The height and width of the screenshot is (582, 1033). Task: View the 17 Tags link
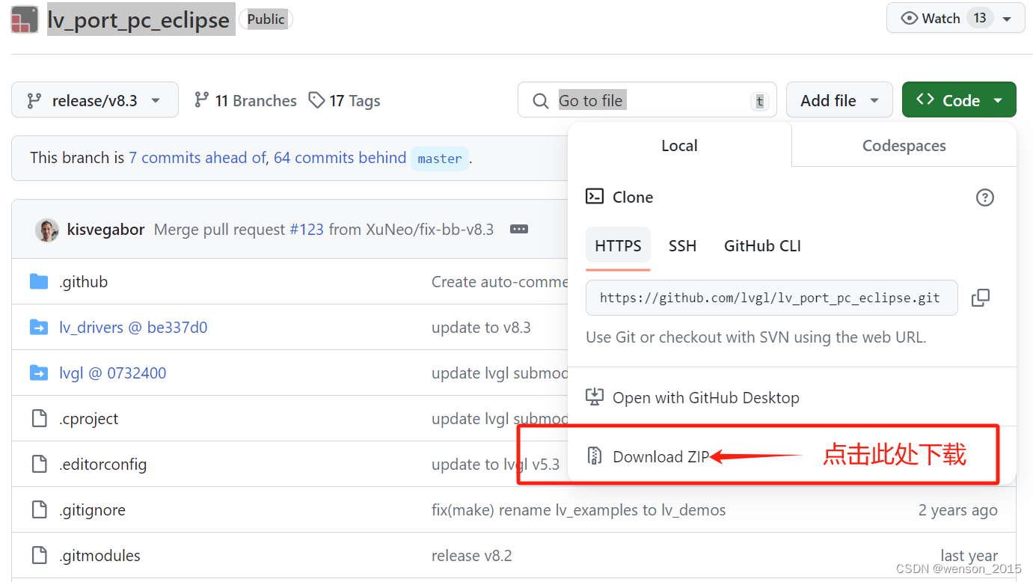(344, 100)
